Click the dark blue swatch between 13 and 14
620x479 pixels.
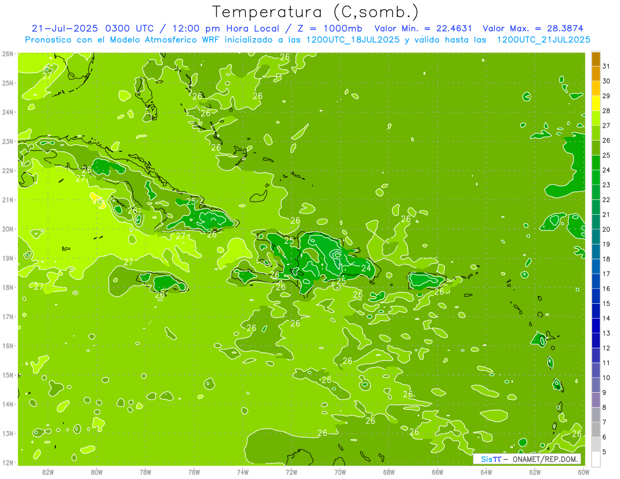[x=596, y=326]
